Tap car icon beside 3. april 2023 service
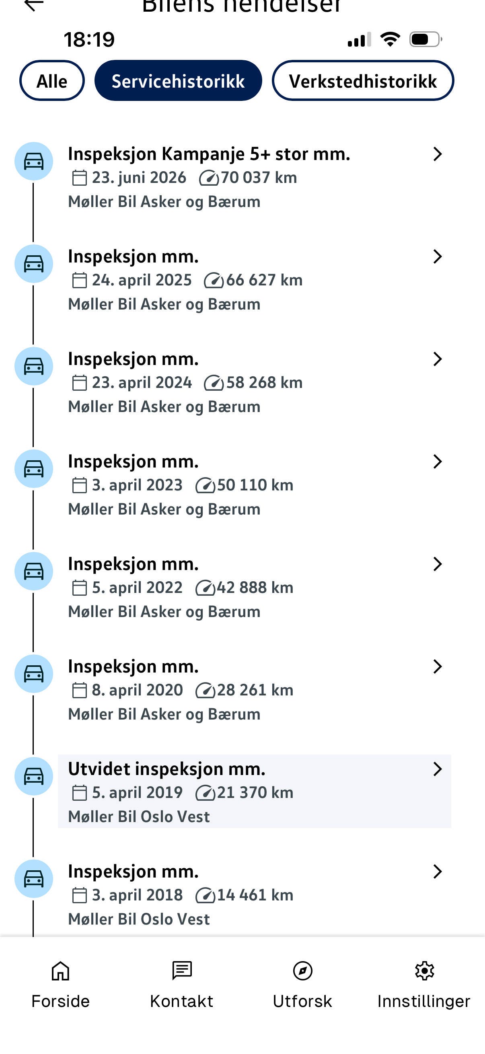This screenshot has width=485, height=1054. 33,468
